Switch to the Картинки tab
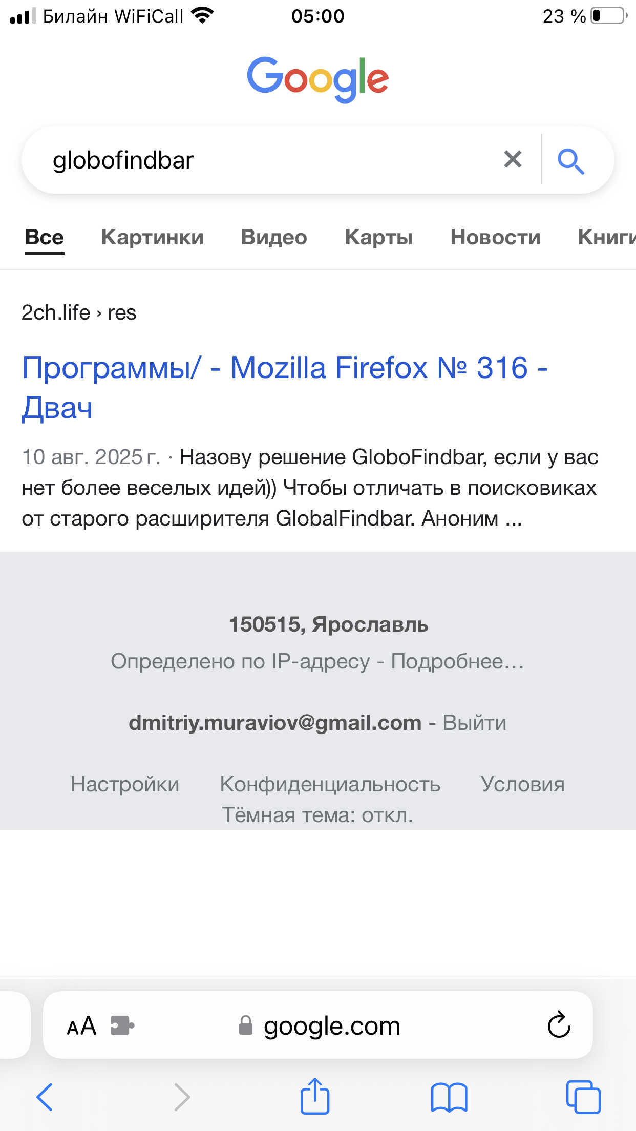The image size is (636, 1131). pos(152,237)
